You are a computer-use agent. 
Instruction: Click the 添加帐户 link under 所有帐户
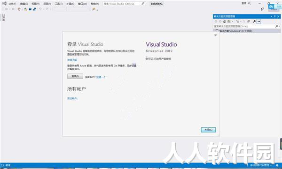click(x=73, y=98)
